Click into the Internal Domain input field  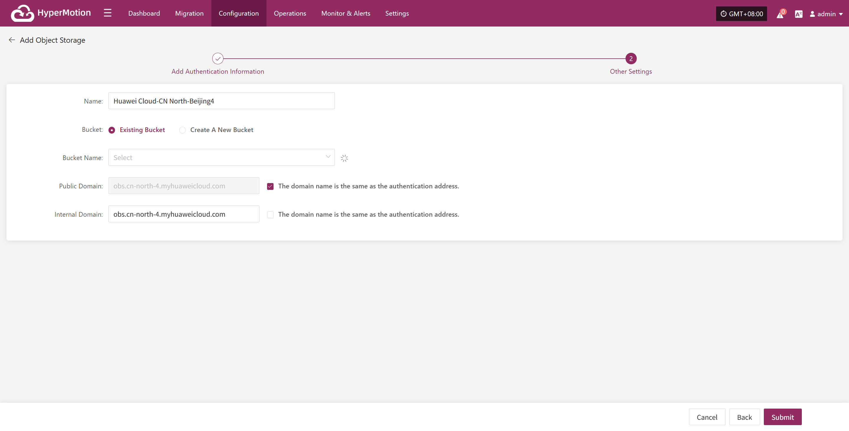184,214
